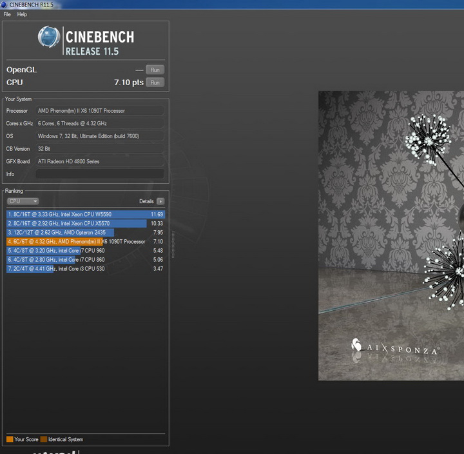Click the empty Info input field
464x454 pixels.
pyautogui.click(x=100, y=174)
